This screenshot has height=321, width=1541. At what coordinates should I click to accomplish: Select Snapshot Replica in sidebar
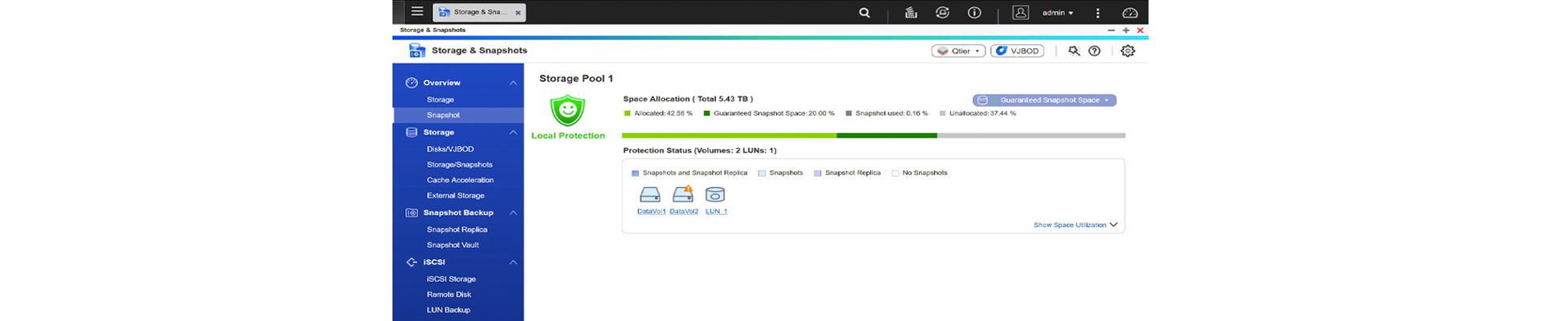pos(457,230)
